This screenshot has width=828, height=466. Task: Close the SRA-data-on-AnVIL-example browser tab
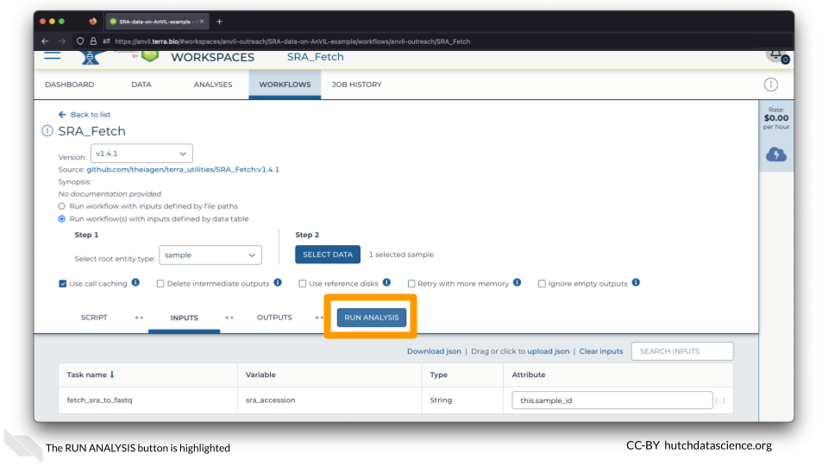point(202,22)
